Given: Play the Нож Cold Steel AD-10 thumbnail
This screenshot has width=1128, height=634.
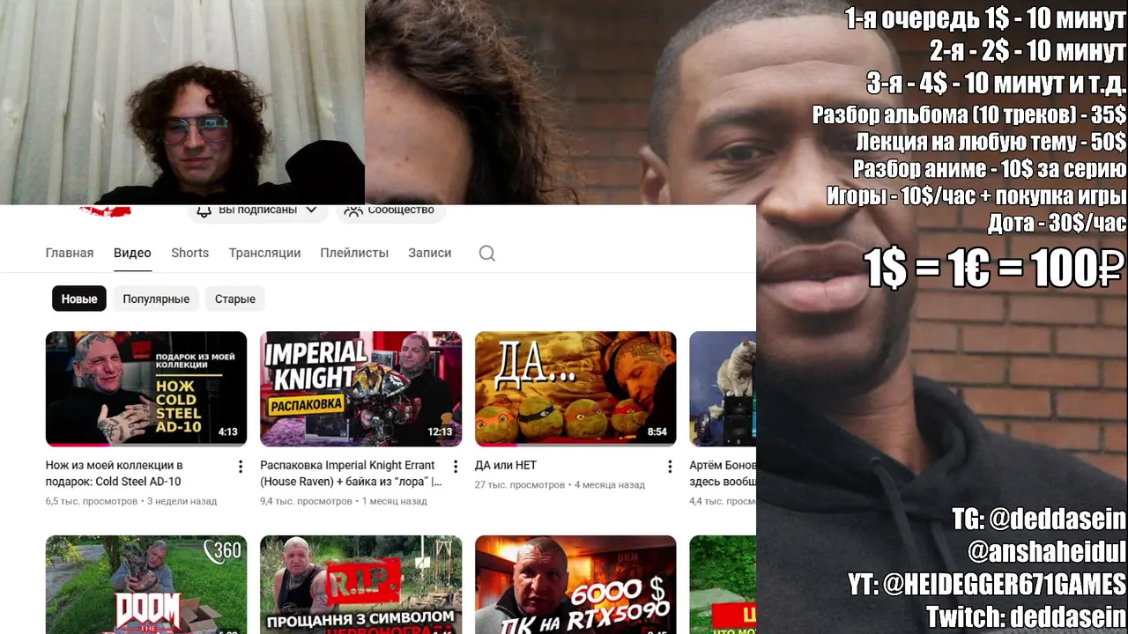Looking at the screenshot, I should click(x=146, y=388).
